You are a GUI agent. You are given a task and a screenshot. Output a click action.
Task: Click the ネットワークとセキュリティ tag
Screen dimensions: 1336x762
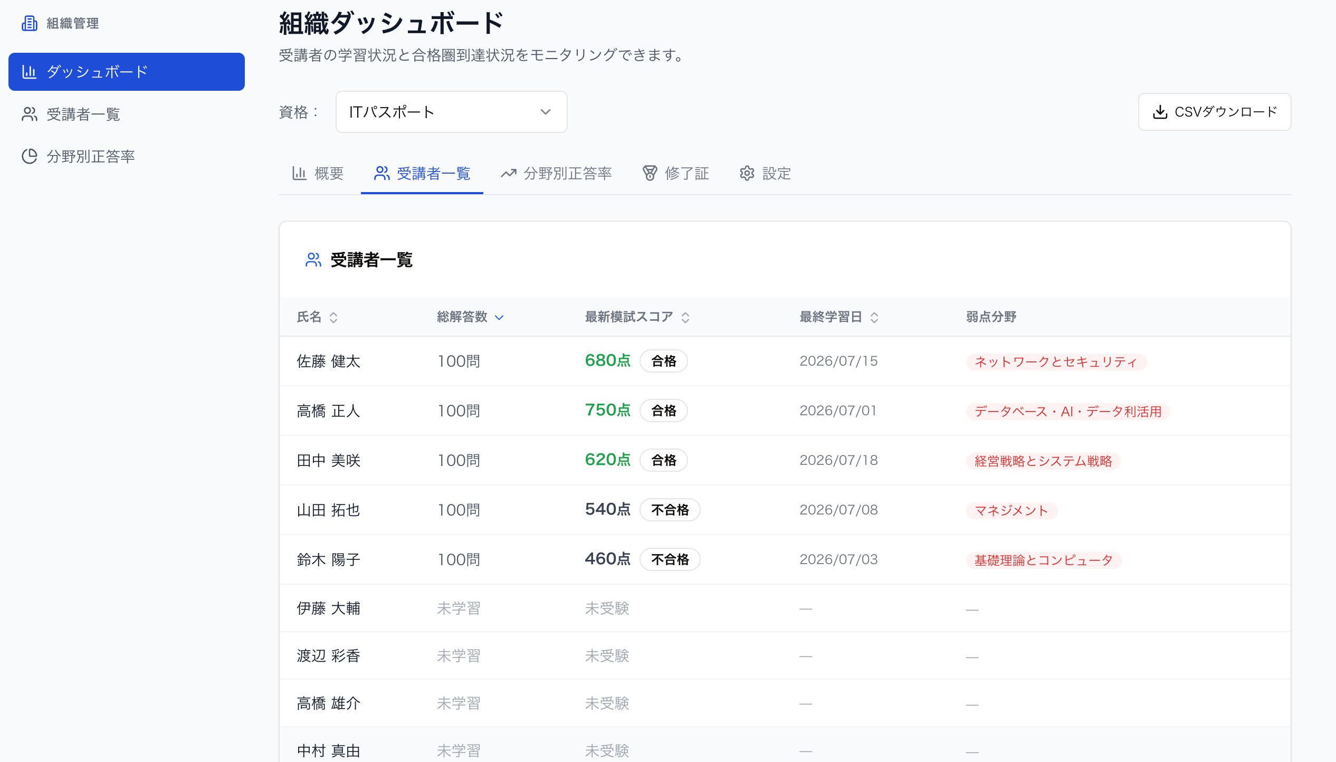pos(1056,361)
